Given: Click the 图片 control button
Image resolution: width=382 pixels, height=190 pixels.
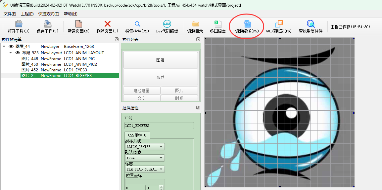Looking at the screenshot, I should point(179,91).
